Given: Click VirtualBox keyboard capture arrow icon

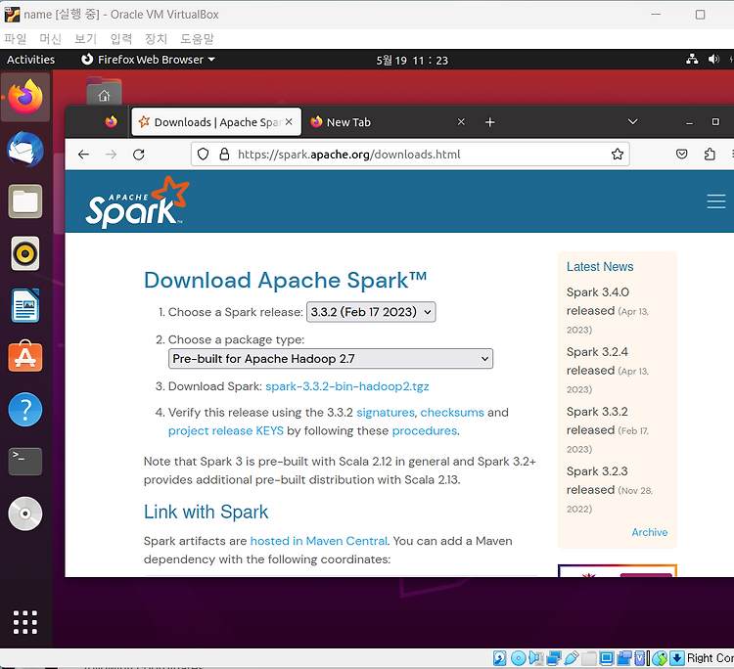Looking at the screenshot, I should [676, 658].
